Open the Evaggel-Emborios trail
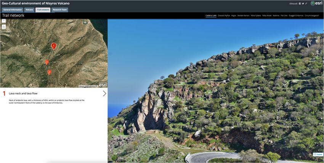The image size is (324, 163). tap(296, 16)
